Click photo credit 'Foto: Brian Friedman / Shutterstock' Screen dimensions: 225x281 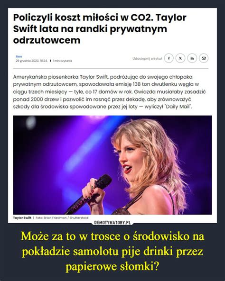pos(62,218)
